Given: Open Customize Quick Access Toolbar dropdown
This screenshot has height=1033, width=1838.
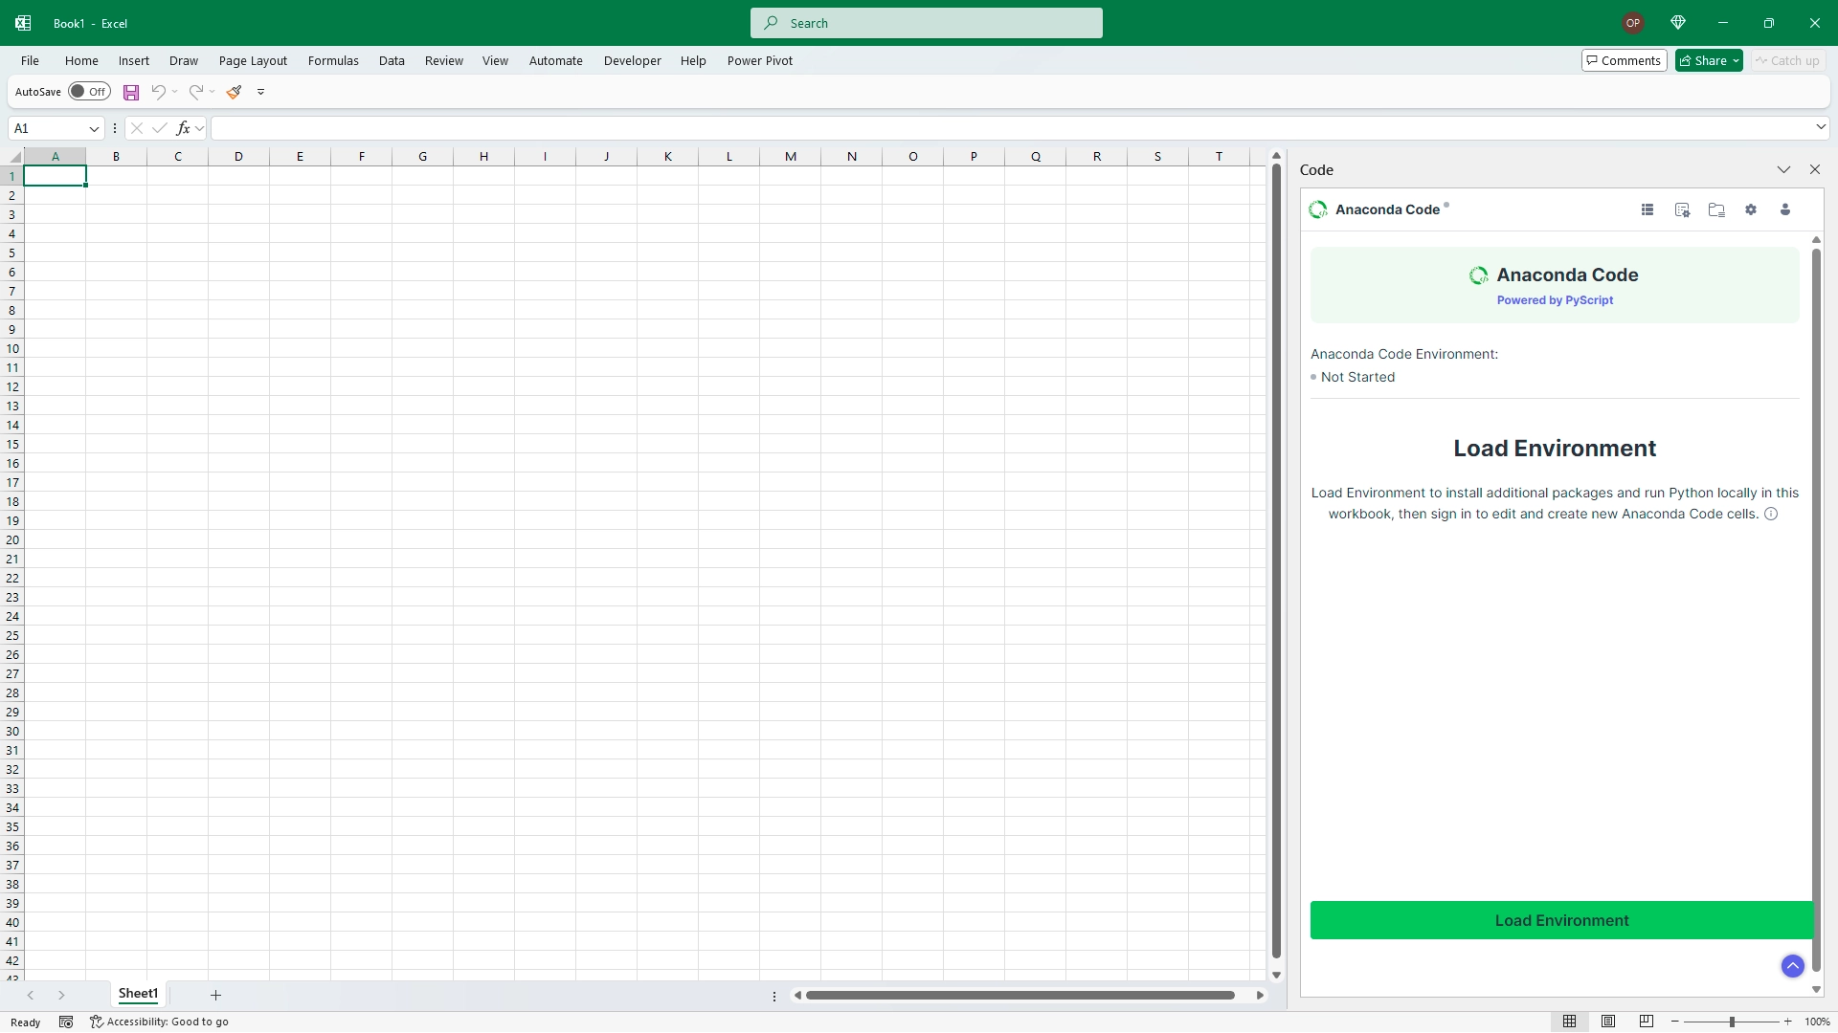Looking at the screenshot, I should click(260, 92).
